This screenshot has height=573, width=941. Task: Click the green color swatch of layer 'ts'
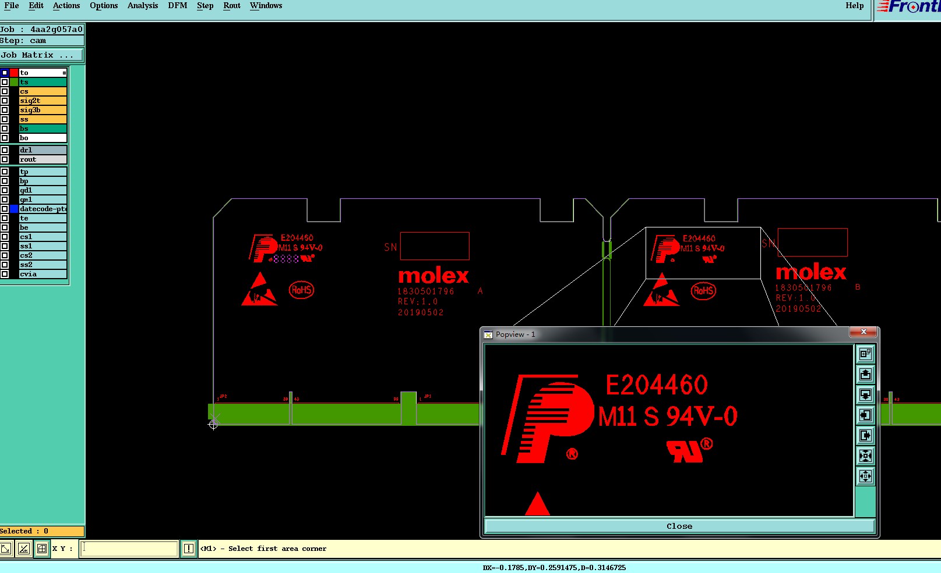(x=14, y=82)
